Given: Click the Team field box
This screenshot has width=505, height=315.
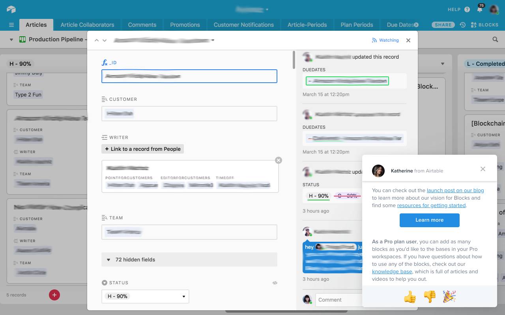Looking at the screenshot, I should point(189,232).
